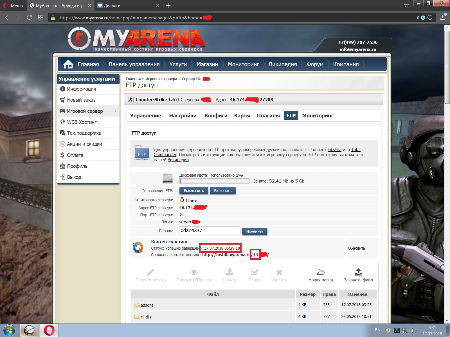The image size is (450, 337).
Task: Click the content-hosting refresh arrows icon
Action: point(138,247)
